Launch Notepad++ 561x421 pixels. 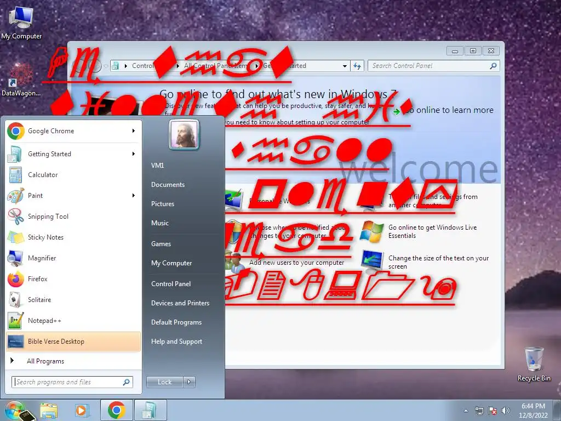pyautogui.click(x=73, y=320)
